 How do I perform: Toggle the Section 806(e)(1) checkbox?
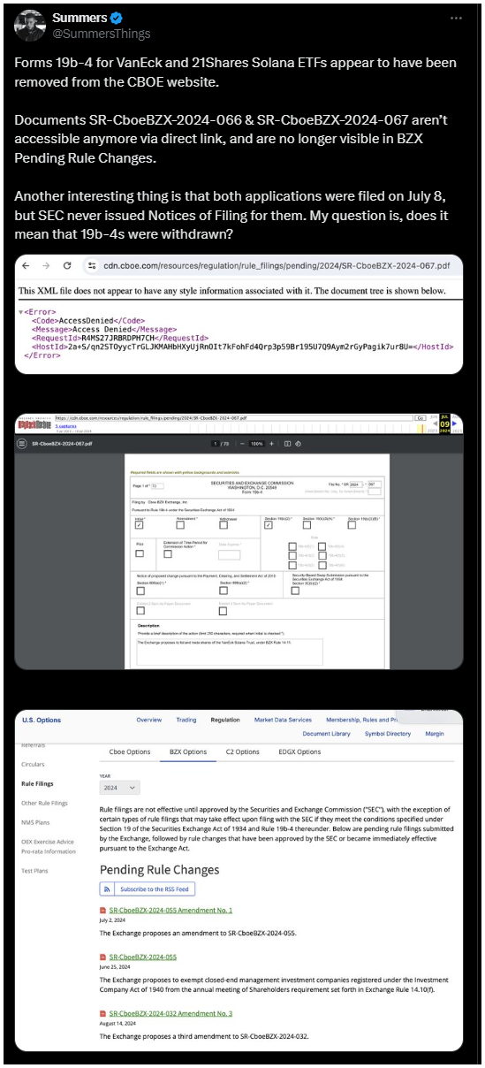click(140, 591)
